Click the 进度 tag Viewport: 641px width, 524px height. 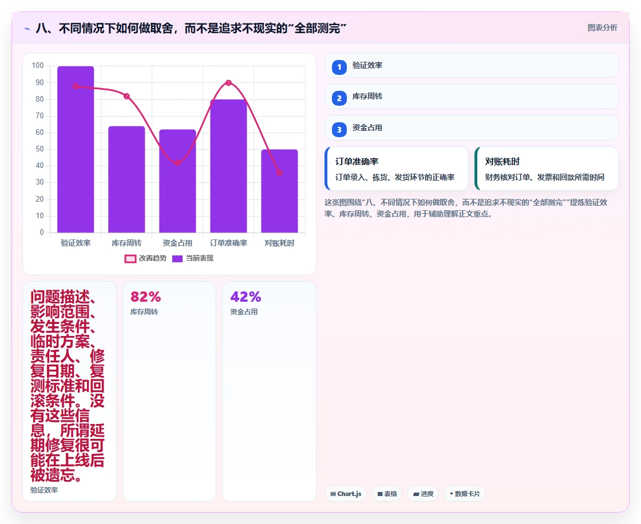pos(423,494)
